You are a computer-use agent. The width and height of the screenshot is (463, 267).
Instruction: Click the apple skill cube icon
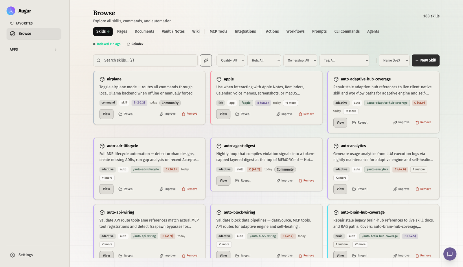point(219,79)
